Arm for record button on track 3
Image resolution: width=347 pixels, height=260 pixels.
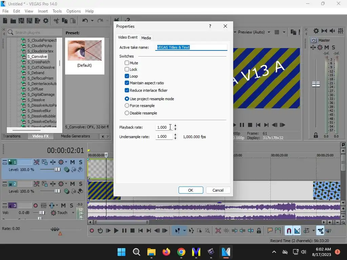coord(35,205)
